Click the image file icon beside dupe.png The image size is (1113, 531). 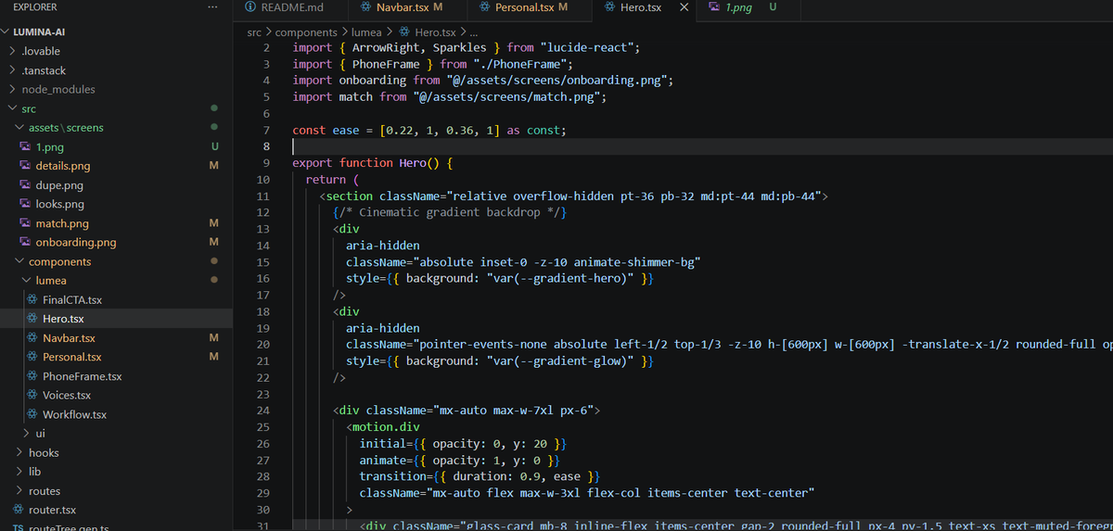point(26,185)
